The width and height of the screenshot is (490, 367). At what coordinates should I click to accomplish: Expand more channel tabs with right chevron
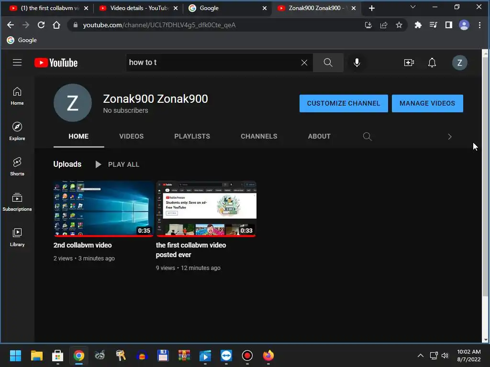point(449,137)
